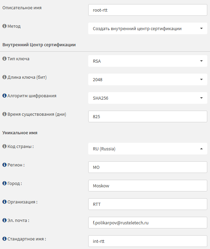
Task: Click info icon beside Стандартное имя
Action: pos(4,239)
